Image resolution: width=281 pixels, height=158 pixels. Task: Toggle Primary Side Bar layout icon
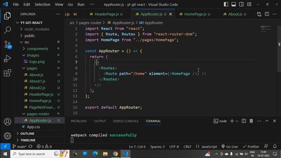click(x=226, y=4)
